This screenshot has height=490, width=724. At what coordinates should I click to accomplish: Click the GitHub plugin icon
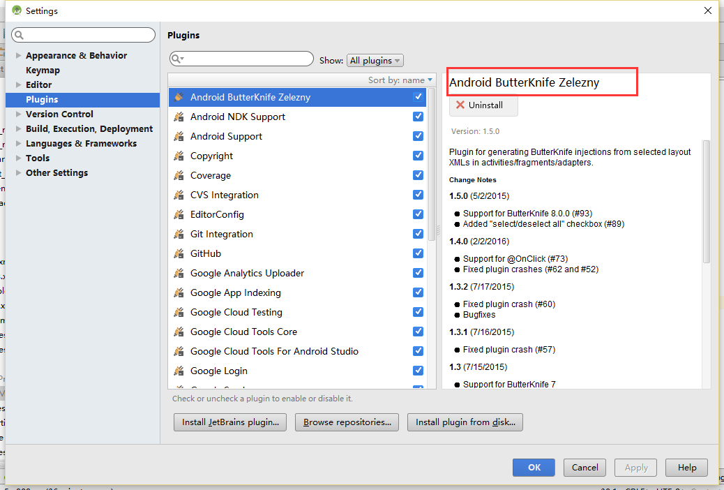(179, 254)
